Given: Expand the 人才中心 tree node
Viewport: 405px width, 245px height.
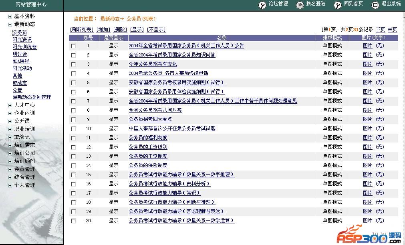Looking at the screenshot, I should point(10,105).
